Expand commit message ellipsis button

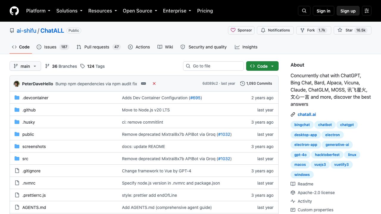(143, 84)
